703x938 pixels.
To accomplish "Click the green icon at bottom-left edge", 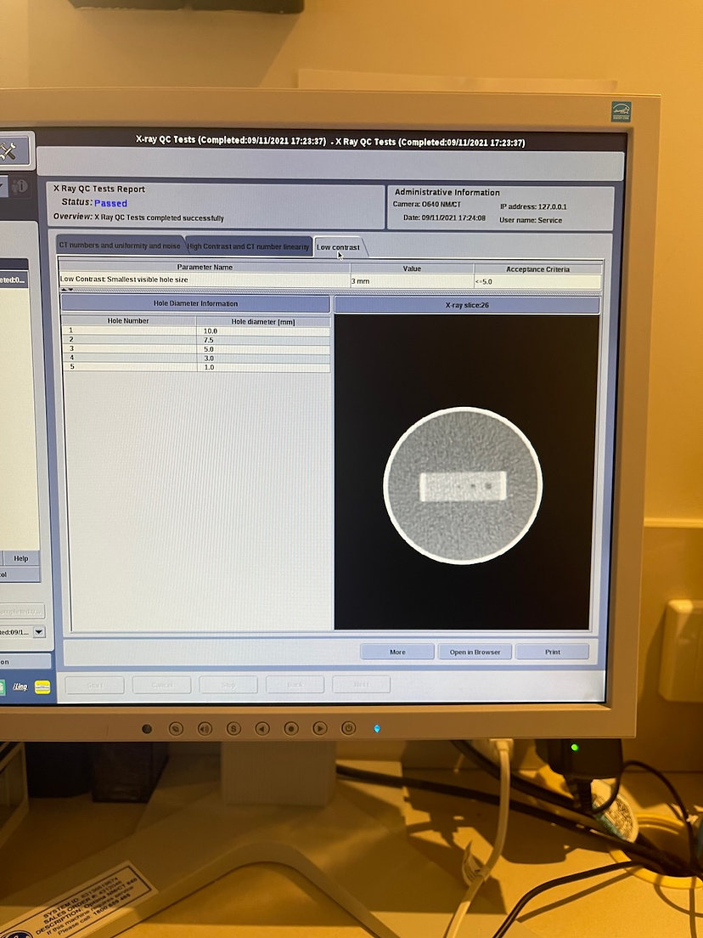I will pyautogui.click(x=3, y=687).
